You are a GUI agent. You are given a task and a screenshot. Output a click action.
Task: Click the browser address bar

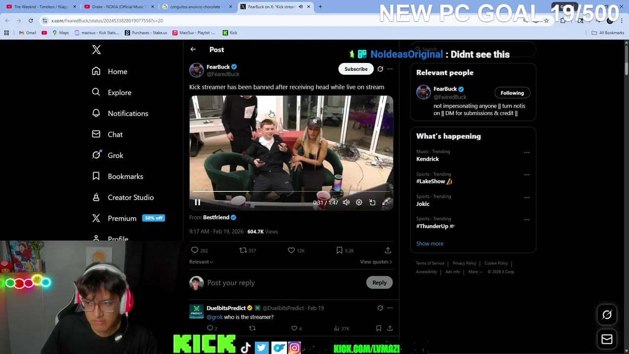click(280, 21)
